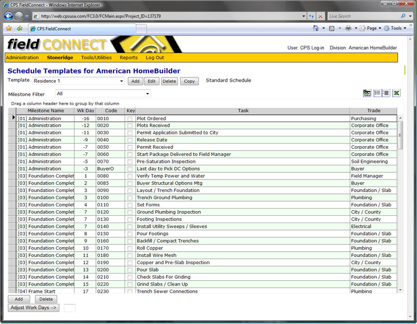Open the recent pages dropdown beside Forward
The image size is (417, 324).
[x=27, y=16]
